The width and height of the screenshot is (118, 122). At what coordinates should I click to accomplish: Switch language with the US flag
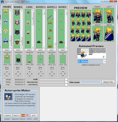[28, 116]
